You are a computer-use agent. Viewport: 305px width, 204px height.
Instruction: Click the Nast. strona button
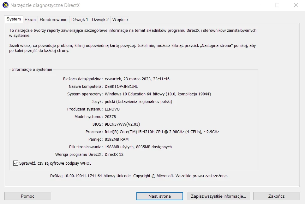tap(159, 196)
